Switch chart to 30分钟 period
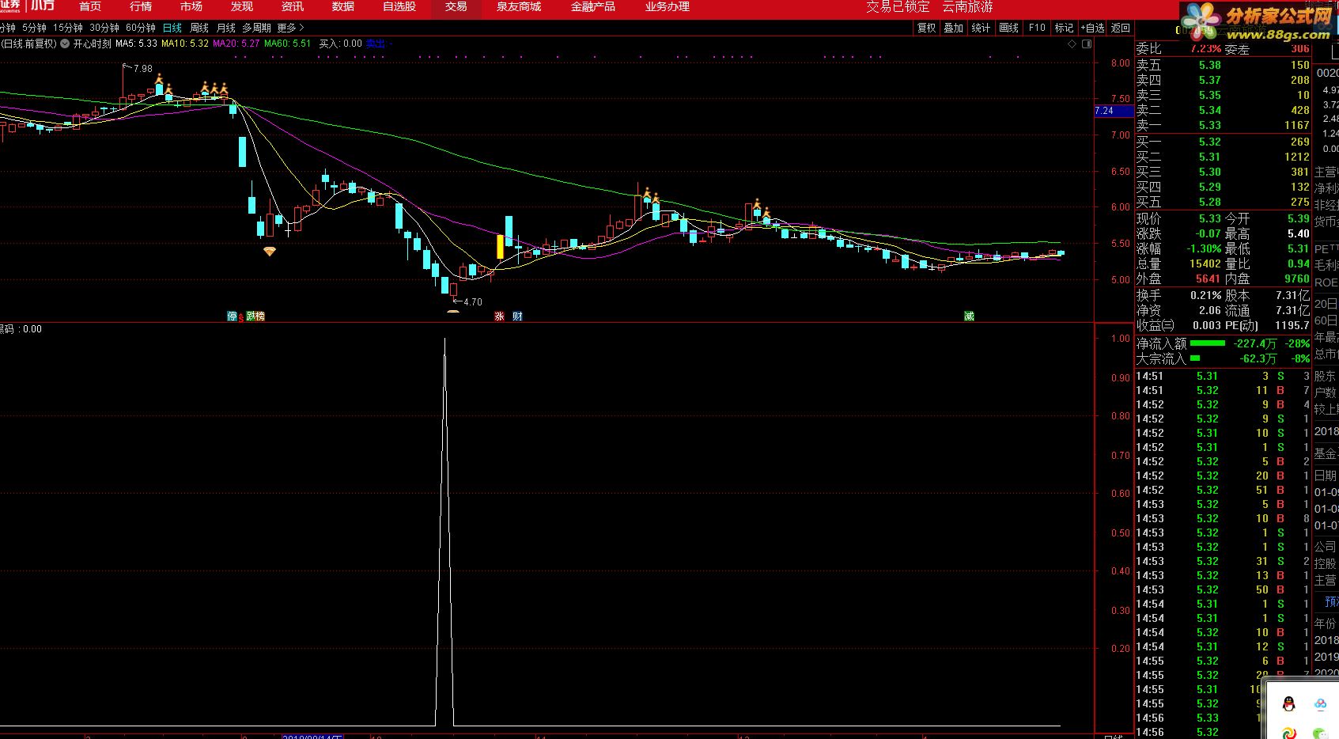The width and height of the screenshot is (1339, 739). [x=104, y=28]
